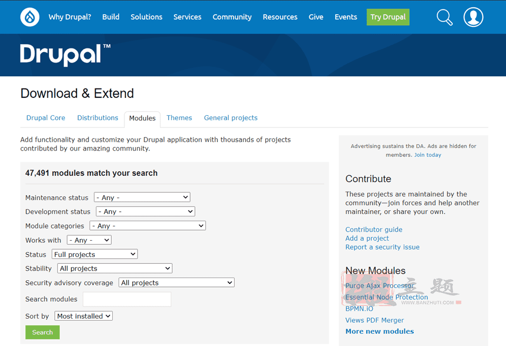Switch to the Drupal Core tab
Image resolution: width=506 pixels, height=346 pixels.
46,117
